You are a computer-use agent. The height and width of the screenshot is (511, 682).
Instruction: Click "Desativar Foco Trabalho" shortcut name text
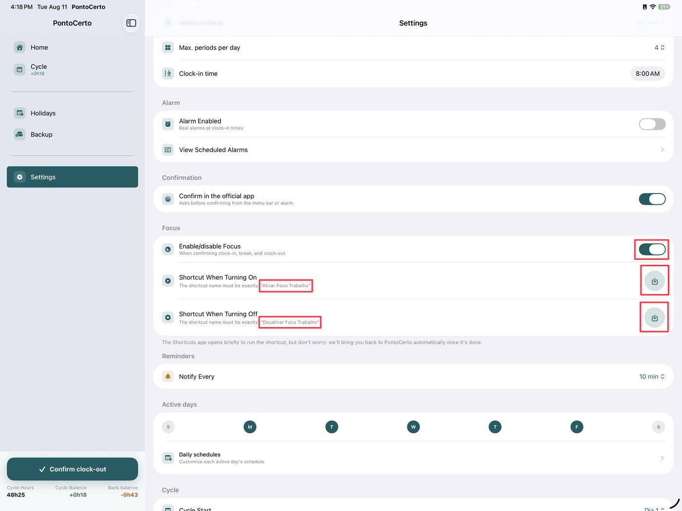tap(290, 322)
